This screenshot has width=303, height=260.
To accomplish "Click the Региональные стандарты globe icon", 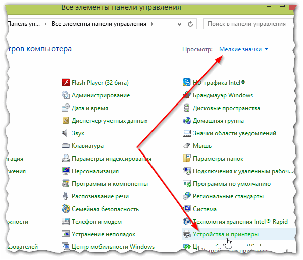I will (187, 196).
